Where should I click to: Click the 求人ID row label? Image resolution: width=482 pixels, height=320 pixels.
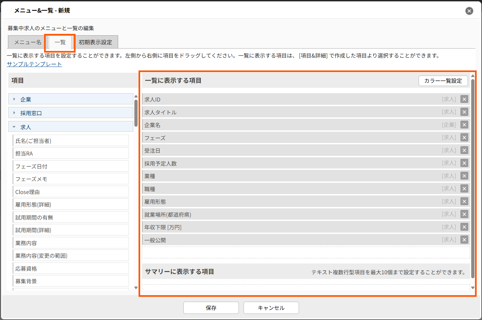152,99
